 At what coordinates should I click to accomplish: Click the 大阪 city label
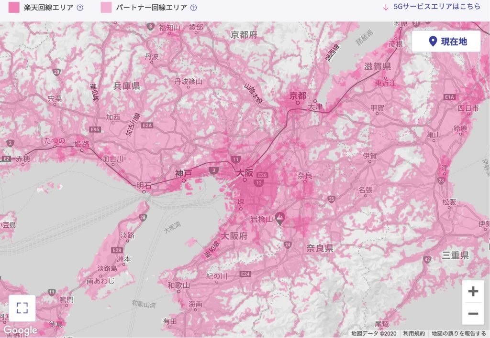[245, 173]
